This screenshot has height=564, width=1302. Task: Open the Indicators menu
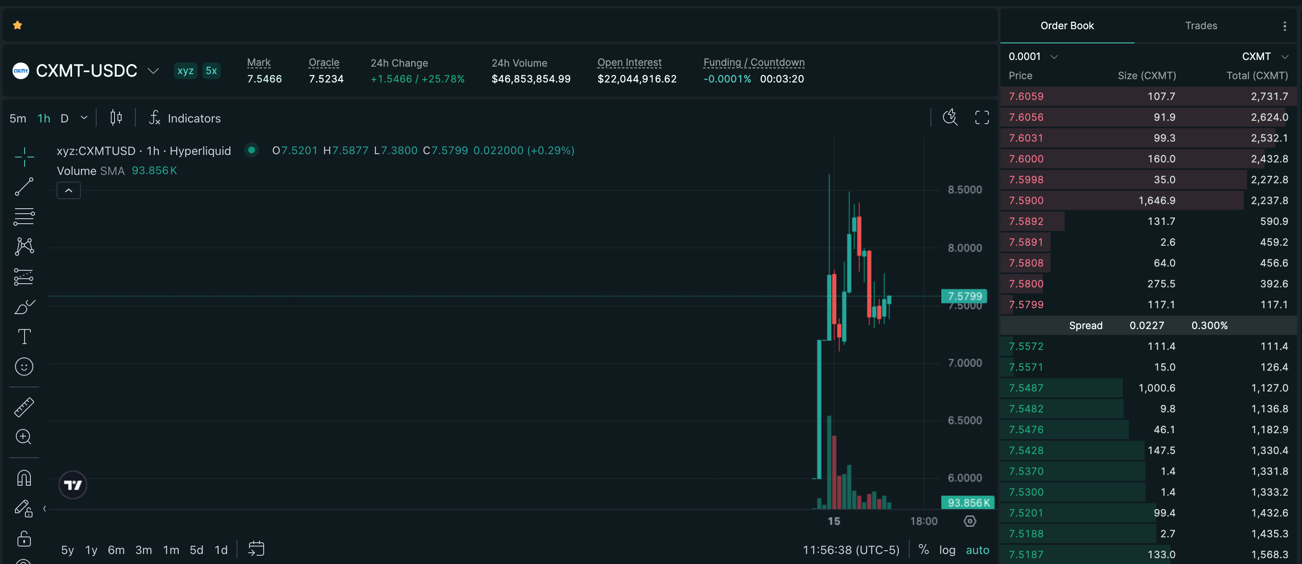pos(185,118)
